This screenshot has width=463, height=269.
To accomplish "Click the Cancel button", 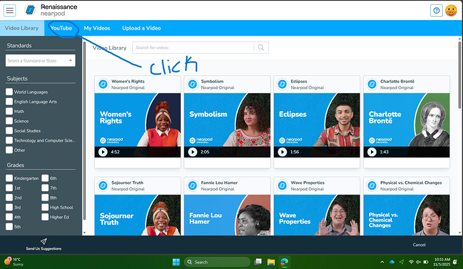I will coord(419,244).
